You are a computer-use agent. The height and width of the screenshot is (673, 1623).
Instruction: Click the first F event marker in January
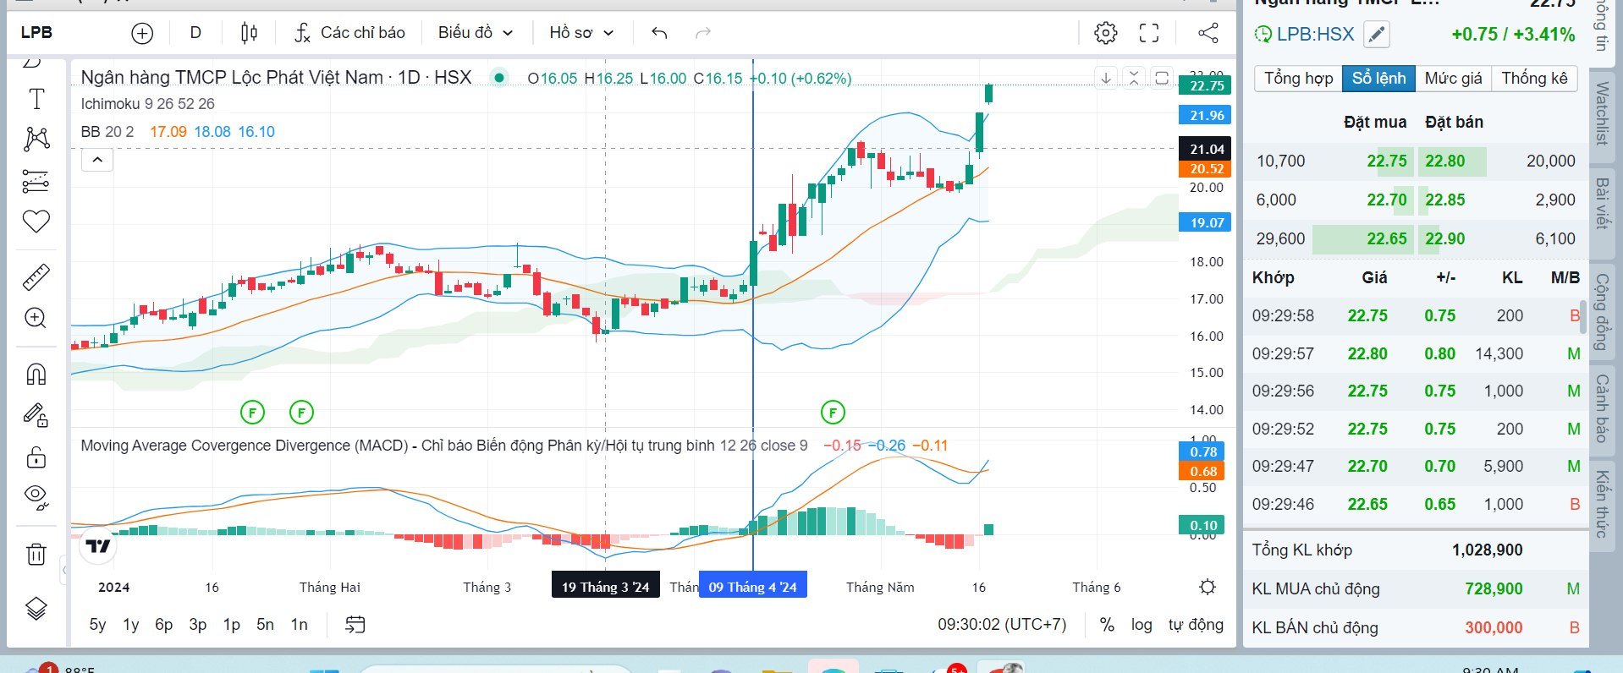(x=252, y=413)
